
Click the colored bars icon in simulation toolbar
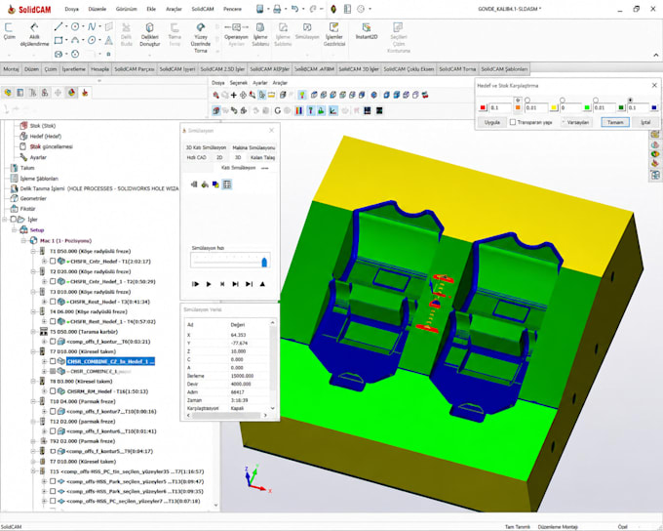pyautogui.click(x=299, y=110)
